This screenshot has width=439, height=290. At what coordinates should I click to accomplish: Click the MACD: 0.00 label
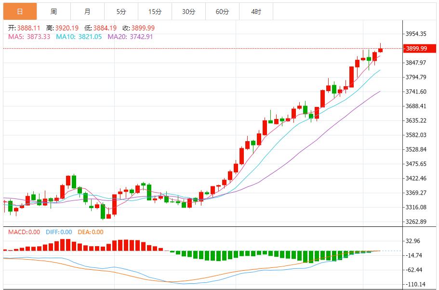coord(24,232)
